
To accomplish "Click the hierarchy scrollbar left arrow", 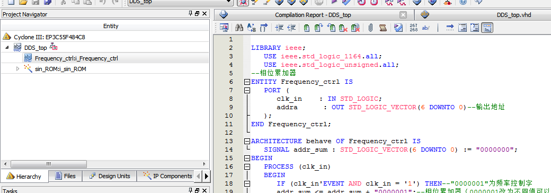I will point(5,164).
